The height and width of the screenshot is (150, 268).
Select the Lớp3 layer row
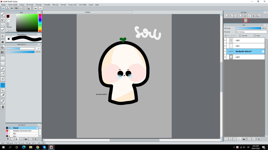click(x=244, y=57)
